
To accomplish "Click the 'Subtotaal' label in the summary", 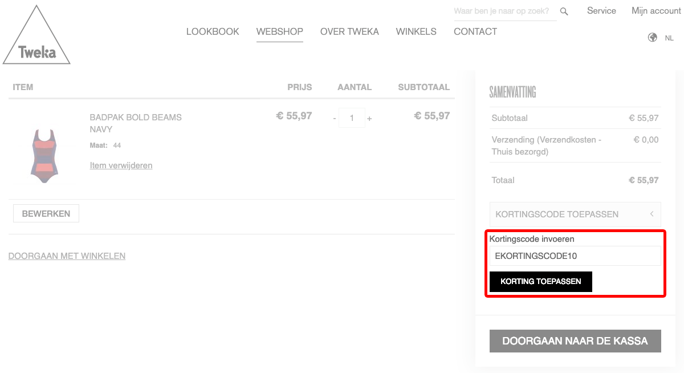I will coord(510,118).
